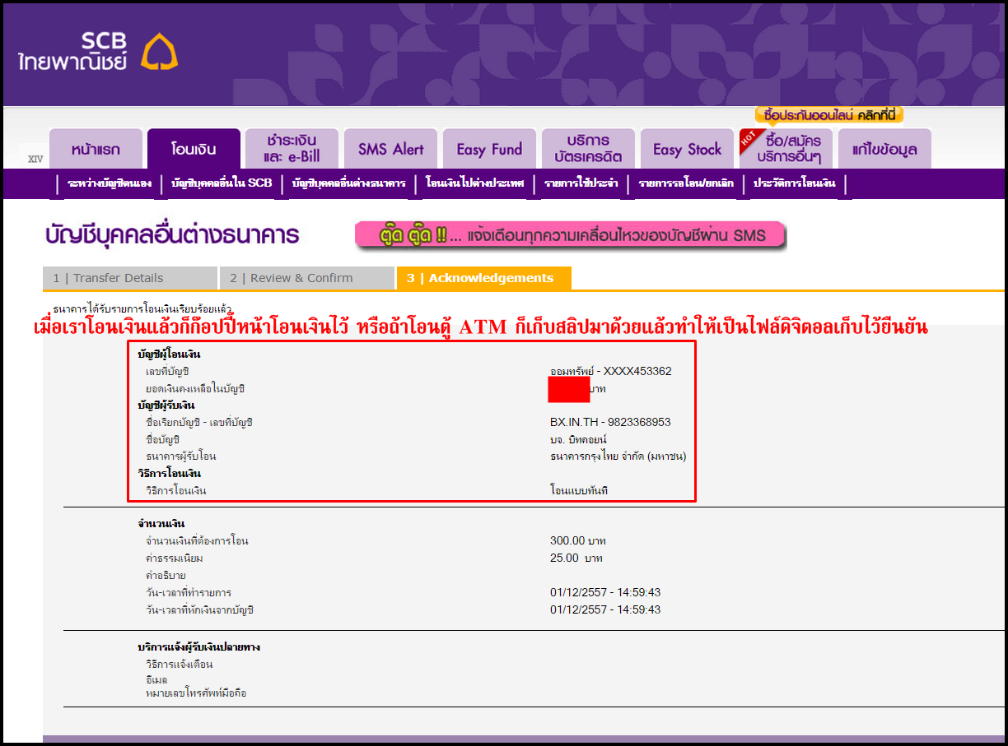Viewport: 1008px width, 746px height.
Task: Go to the บริการบัตรเครดิต tab
Action: pyautogui.click(x=588, y=149)
